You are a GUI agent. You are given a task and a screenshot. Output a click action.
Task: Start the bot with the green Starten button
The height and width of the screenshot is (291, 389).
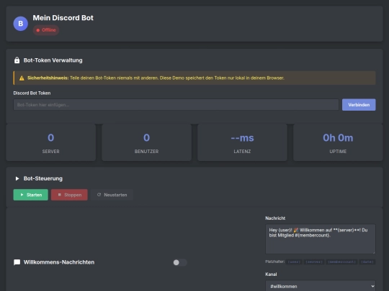30,195
